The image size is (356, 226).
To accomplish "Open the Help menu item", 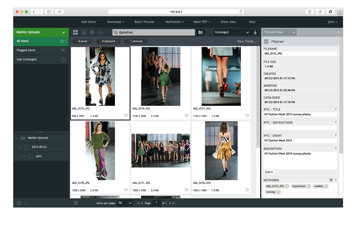I will (x=252, y=22).
